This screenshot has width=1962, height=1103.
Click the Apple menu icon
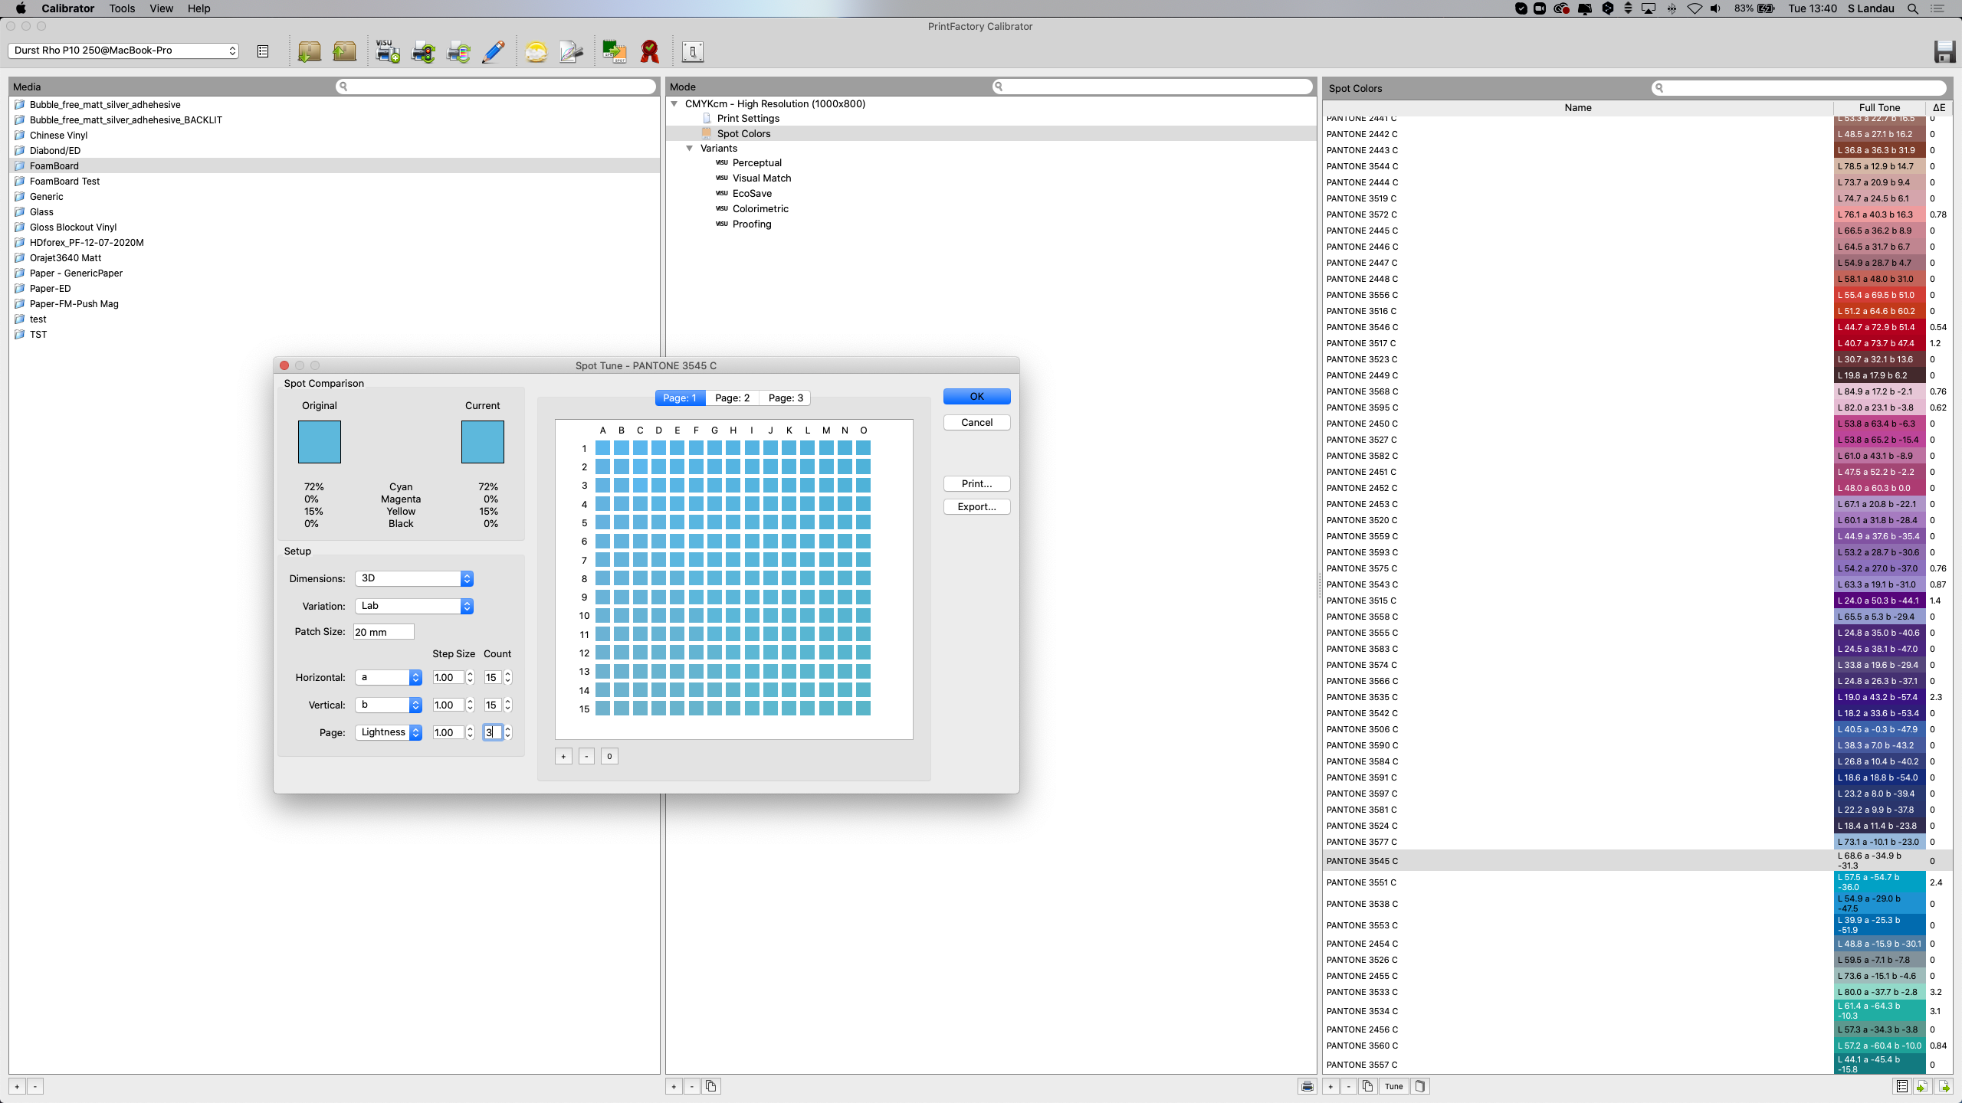21,8
